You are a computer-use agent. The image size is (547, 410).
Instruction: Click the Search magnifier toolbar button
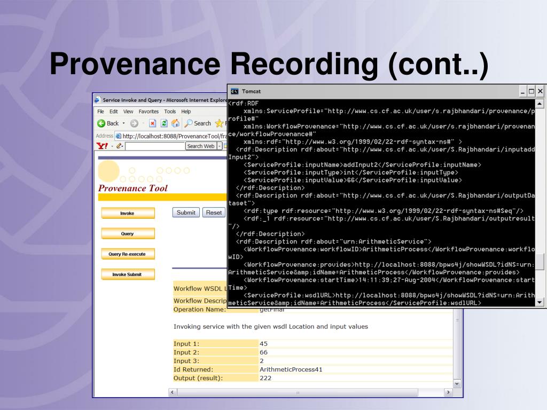(198, 123)
